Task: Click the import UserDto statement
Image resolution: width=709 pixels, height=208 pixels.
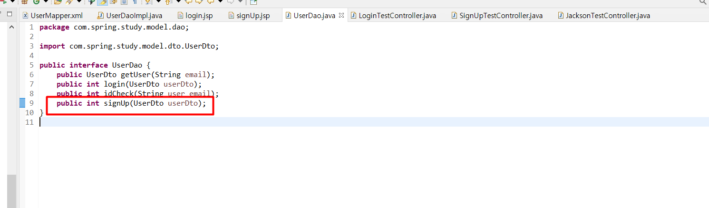Action: click(129, 46)
